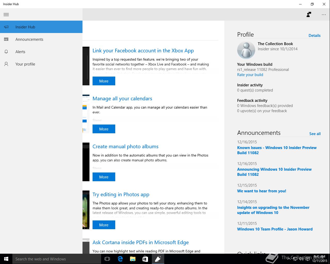Screen dimensions: 330x264
Task: Click 'rs1_release 11082 Professional' build text
Action: point(263,70)
